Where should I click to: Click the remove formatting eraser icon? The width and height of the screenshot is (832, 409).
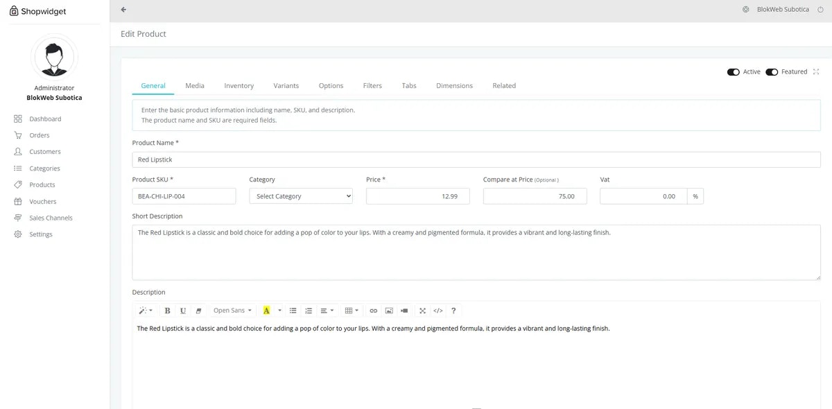[198, 310]
